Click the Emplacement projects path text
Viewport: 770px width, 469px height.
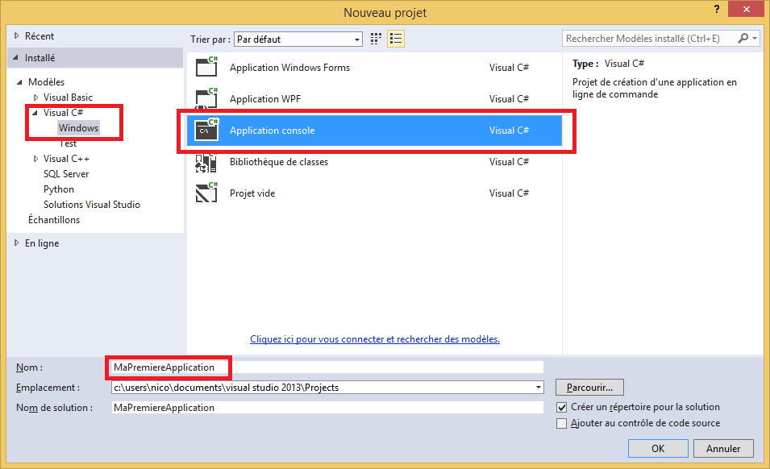click(227, 388)
